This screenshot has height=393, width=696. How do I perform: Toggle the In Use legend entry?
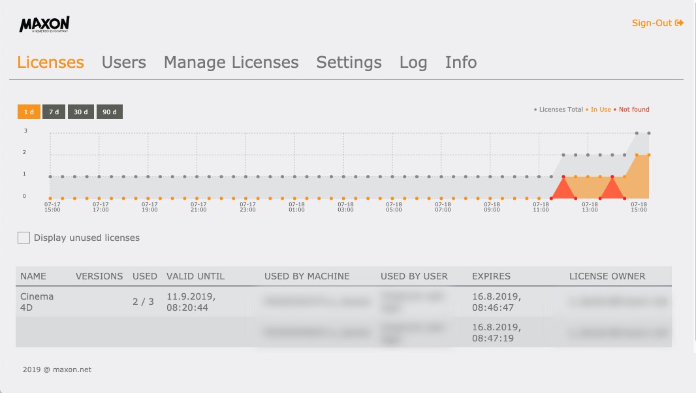[598, 109]
